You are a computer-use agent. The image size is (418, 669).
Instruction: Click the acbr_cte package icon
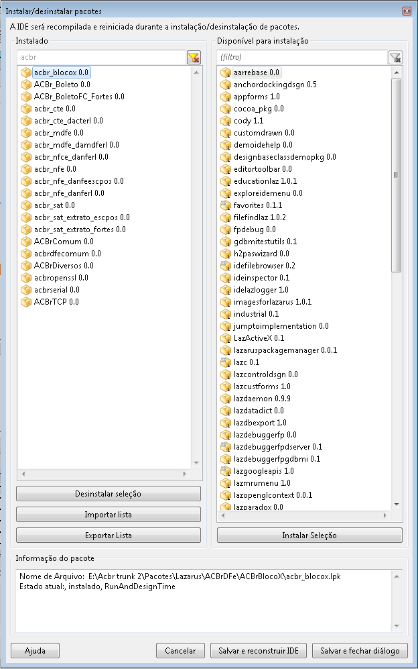pos(26,109)
